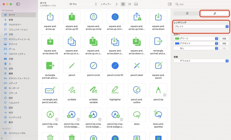Open the レンダリング パレット dropdown

(201, 26)
